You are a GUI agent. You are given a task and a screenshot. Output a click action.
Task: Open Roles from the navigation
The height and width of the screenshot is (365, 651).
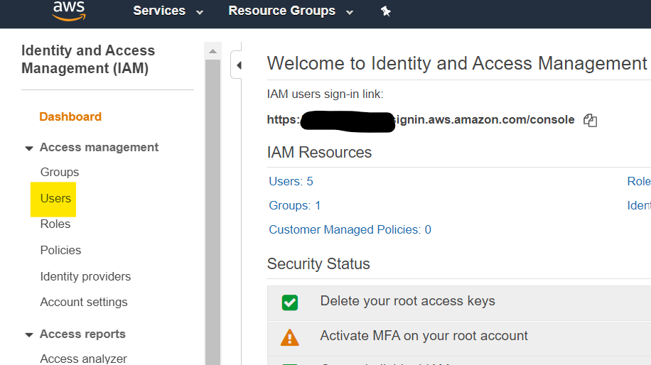coord(55,224)
